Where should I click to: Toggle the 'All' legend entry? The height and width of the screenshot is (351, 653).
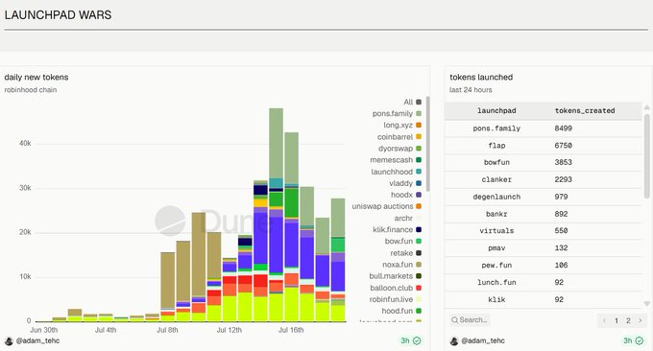pyautogui.click(x=412, y=102)
